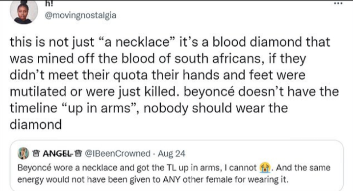Go to the @IBeenCrowned profile handle
The image size is (353, 191).
pos(117,154)
